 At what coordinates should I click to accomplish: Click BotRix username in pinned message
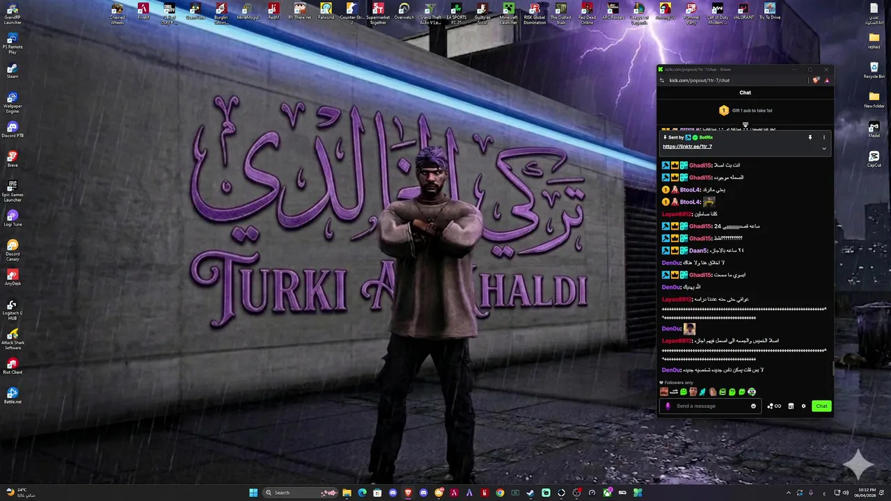[706, 138]
